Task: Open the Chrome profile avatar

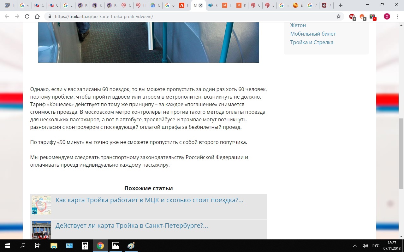Action: click(x=387, y=16)
